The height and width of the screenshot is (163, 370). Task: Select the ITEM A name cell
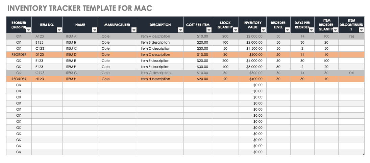coord(80,36)
